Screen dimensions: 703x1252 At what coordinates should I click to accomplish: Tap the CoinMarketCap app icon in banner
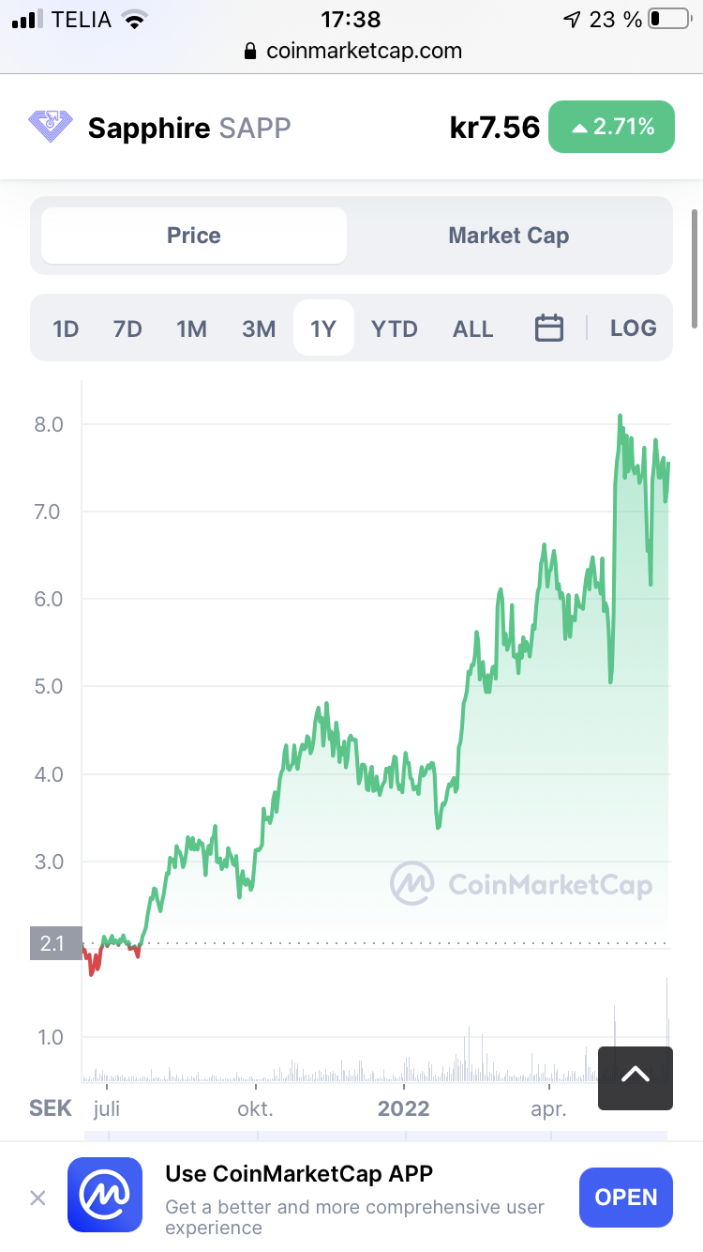coord(105,1194)
